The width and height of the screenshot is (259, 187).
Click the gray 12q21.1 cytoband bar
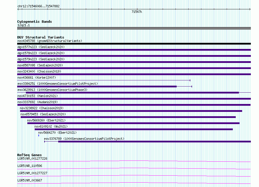(134, 28)
